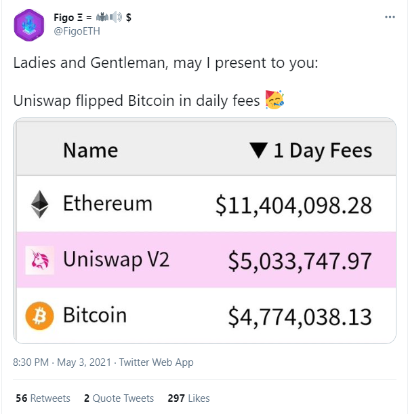View the 297 Likes list

coord(189,398)
